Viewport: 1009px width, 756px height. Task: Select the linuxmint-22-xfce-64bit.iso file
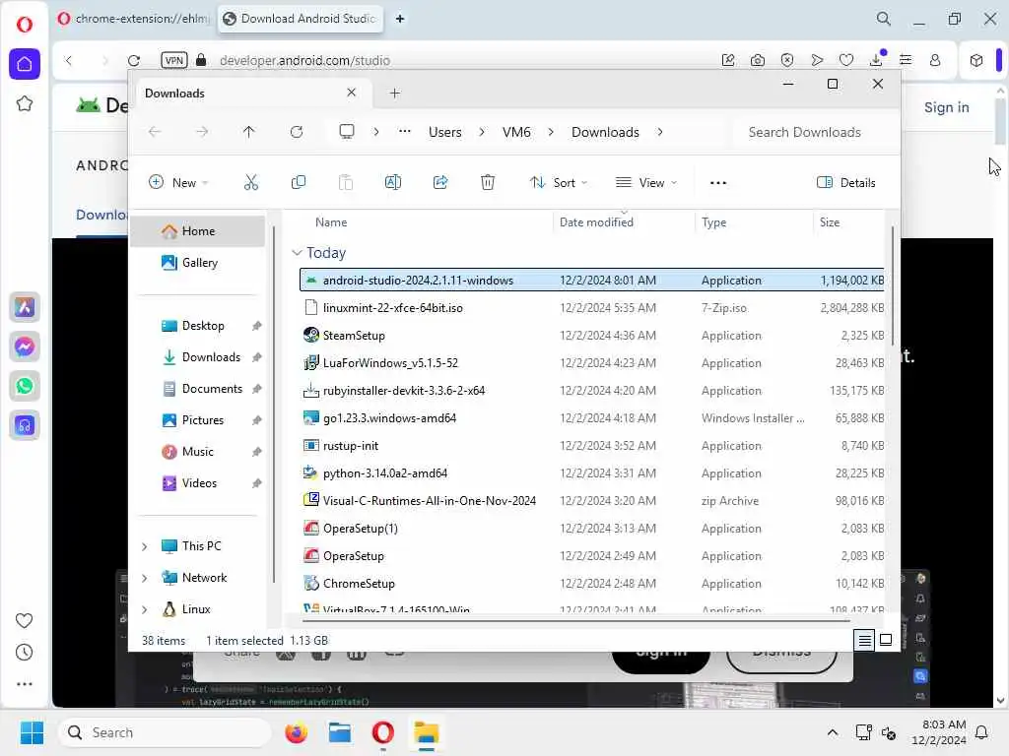click(592, 308)
